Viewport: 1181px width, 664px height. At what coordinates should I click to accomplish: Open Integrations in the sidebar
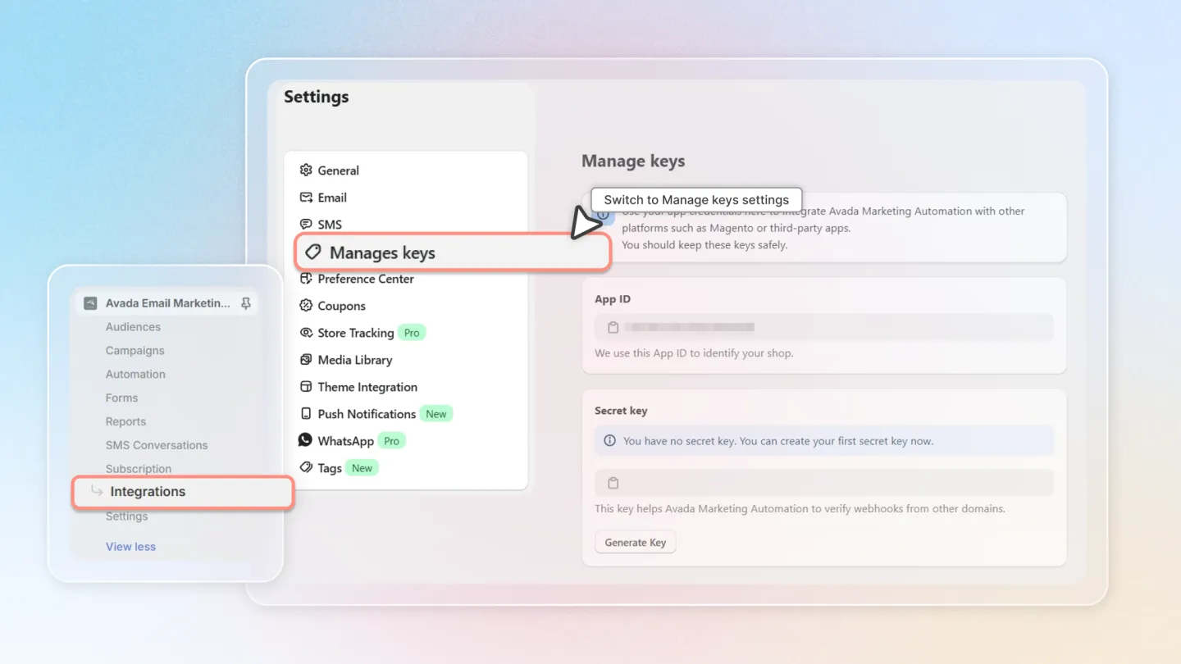tap(182, 492)
